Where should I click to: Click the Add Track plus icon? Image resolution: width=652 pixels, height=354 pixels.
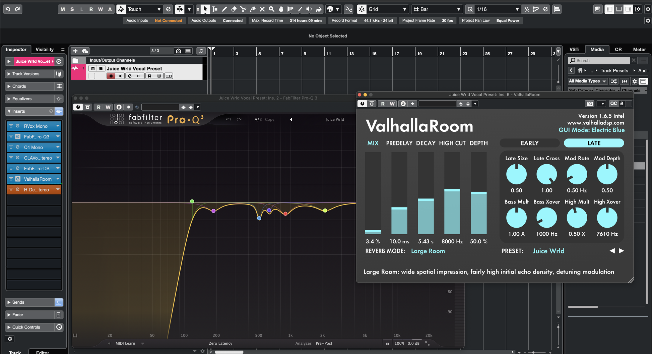(x=75, y=51)
